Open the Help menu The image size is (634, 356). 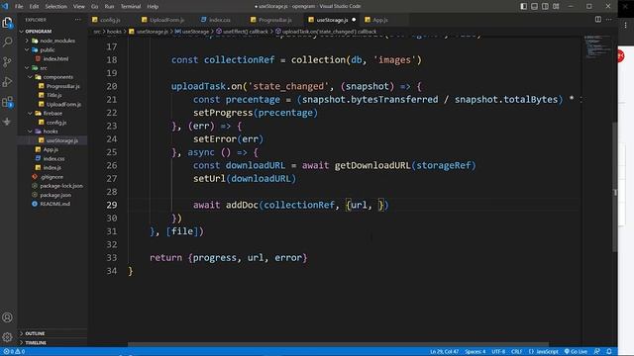pyautogui.click(x=153, y=6)
